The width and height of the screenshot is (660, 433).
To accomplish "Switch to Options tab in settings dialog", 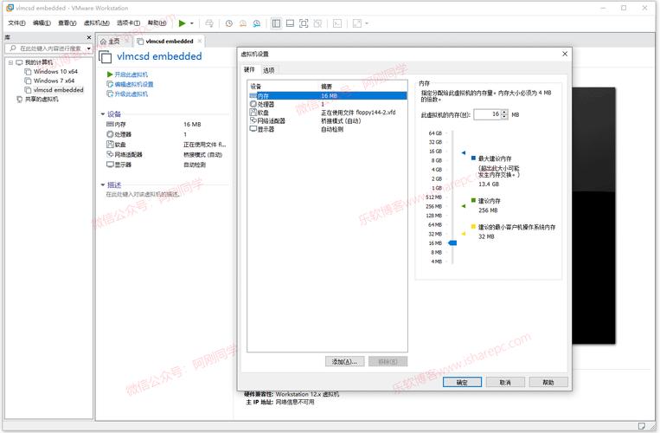I will click(x=268, y=70).
